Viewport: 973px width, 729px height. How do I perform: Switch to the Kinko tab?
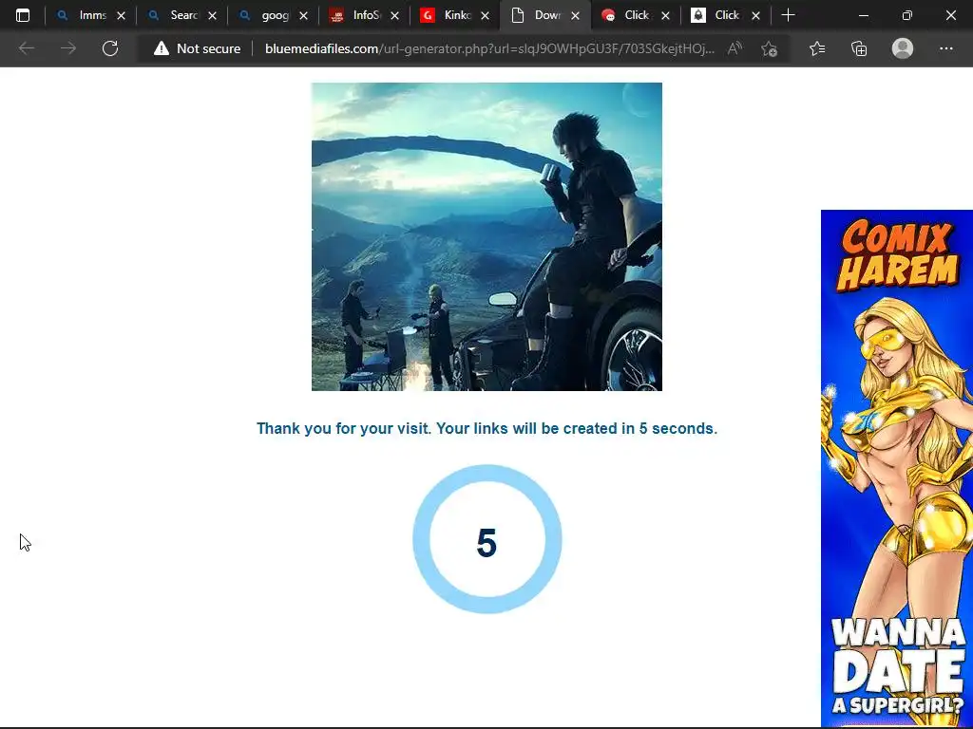pos(455,15)
